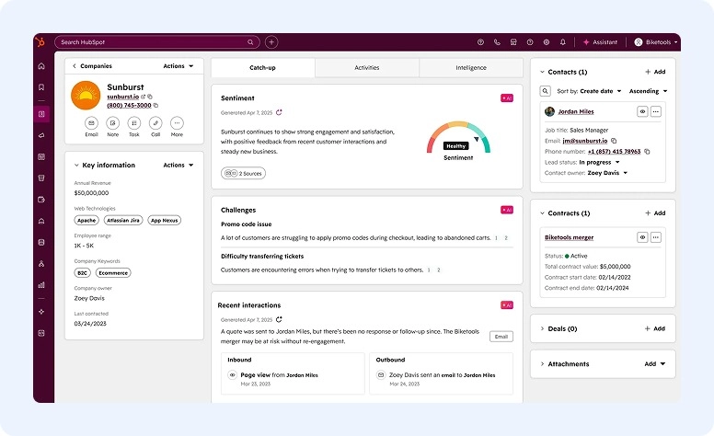Change the In progress lead status dropdown
Image resolution: width=714 pixels, height=436 pixels.
pos(599,162)
